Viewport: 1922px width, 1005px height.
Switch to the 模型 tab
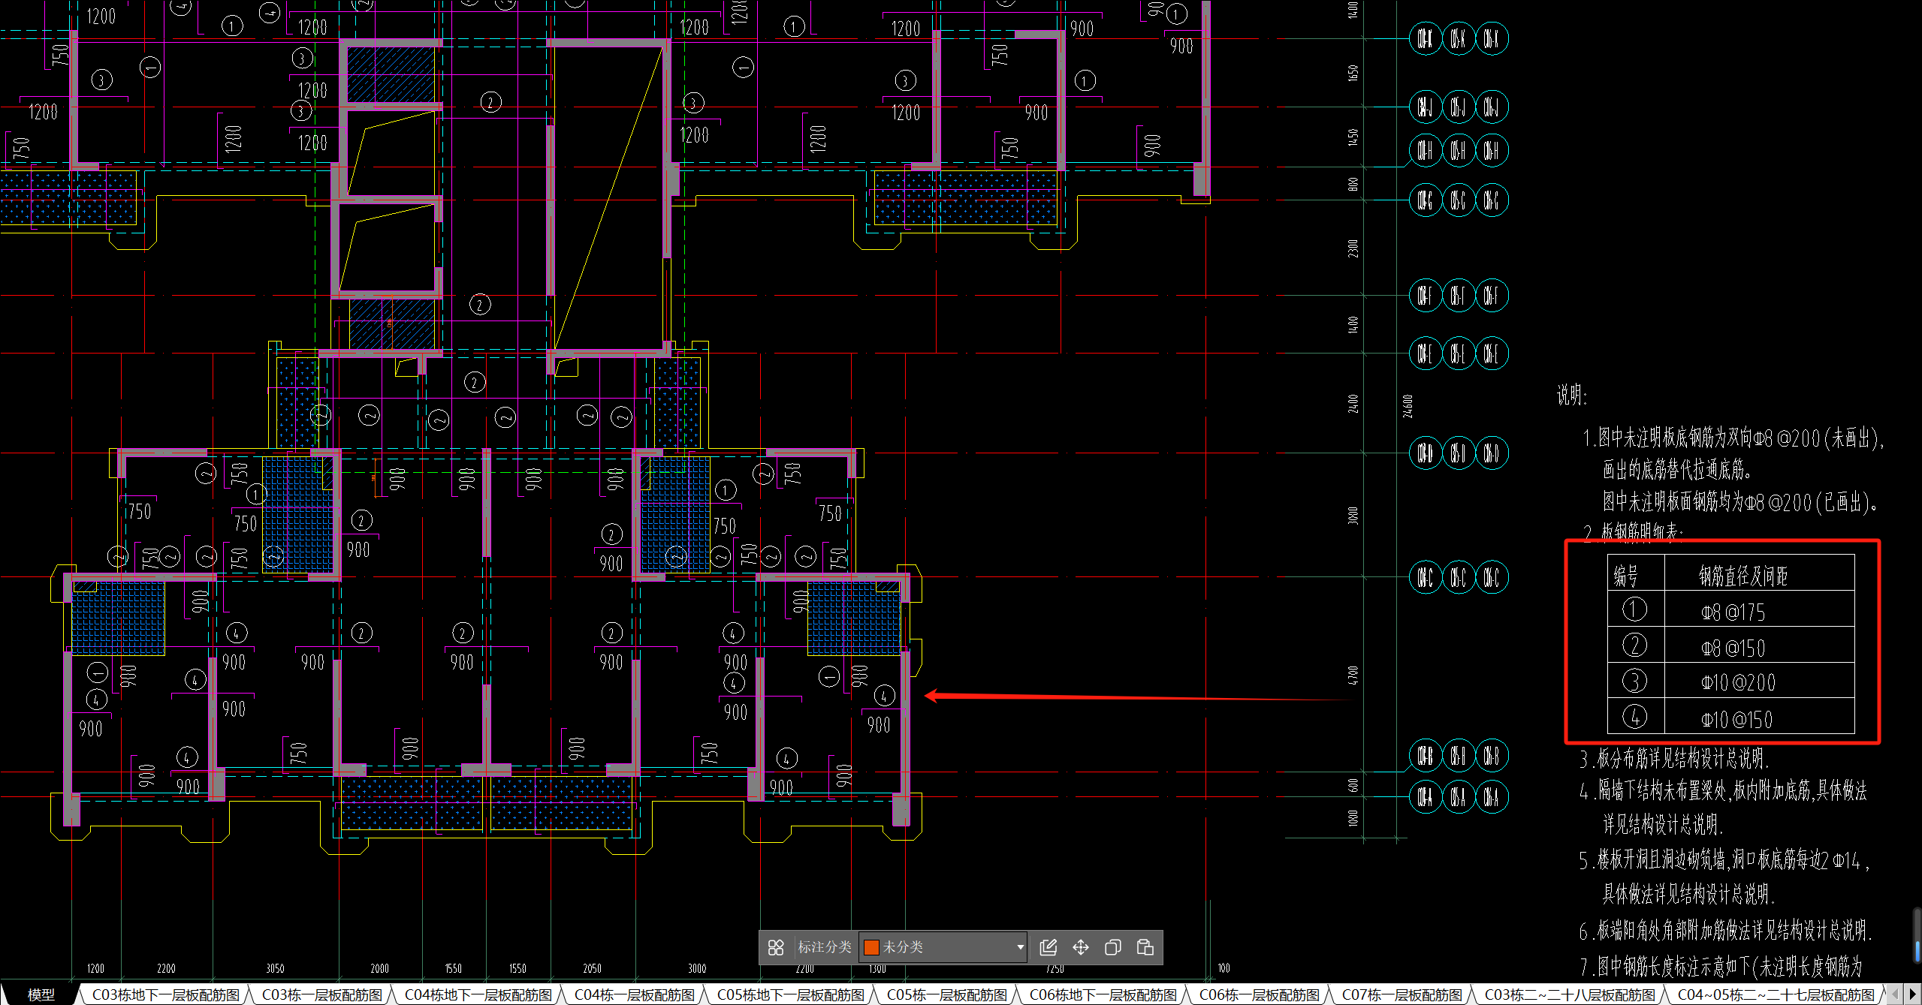[41, 994]
